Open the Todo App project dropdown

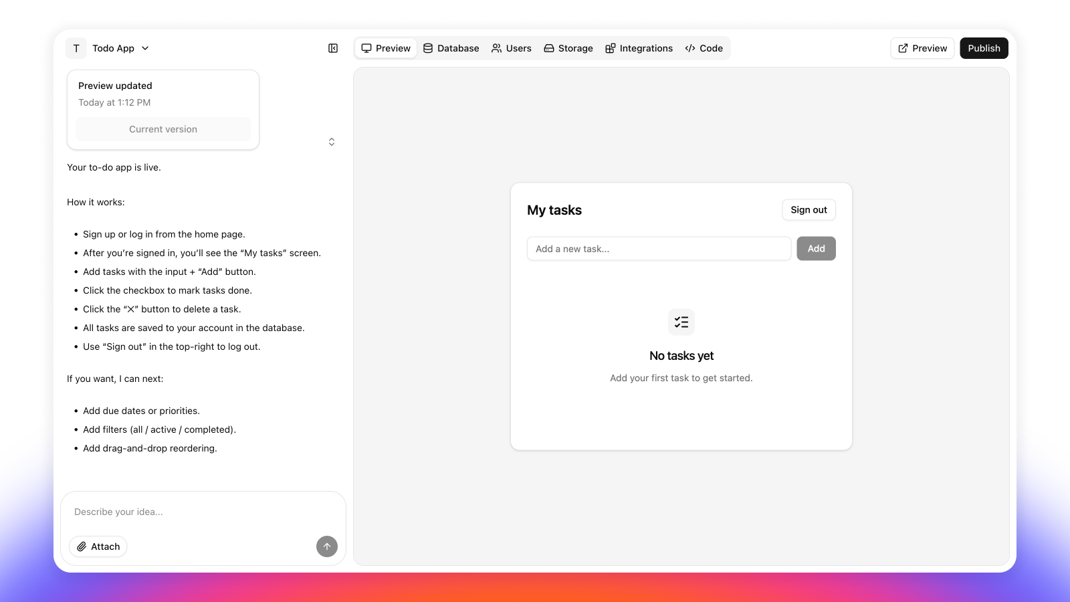[x=144, y=47]
